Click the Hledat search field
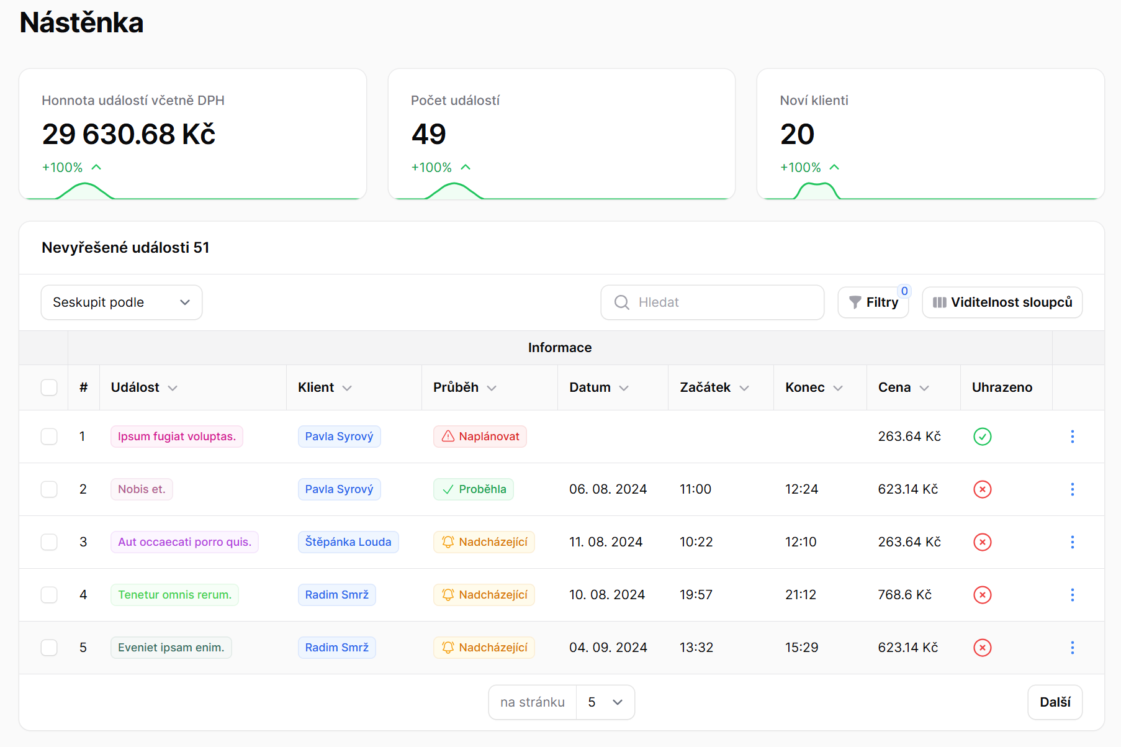 click(x=713, y=302)
